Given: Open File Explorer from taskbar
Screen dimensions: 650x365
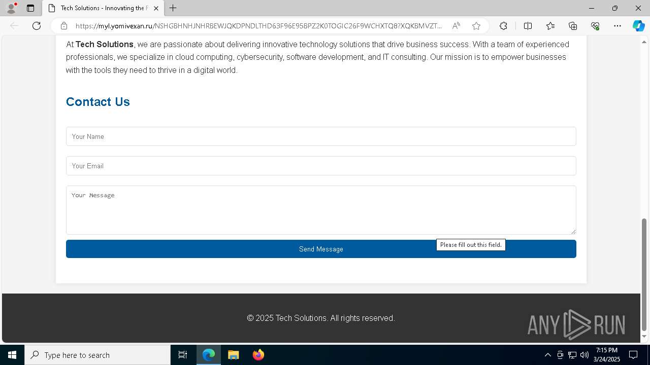Looking at the screenshot, I should click(234, 355).
